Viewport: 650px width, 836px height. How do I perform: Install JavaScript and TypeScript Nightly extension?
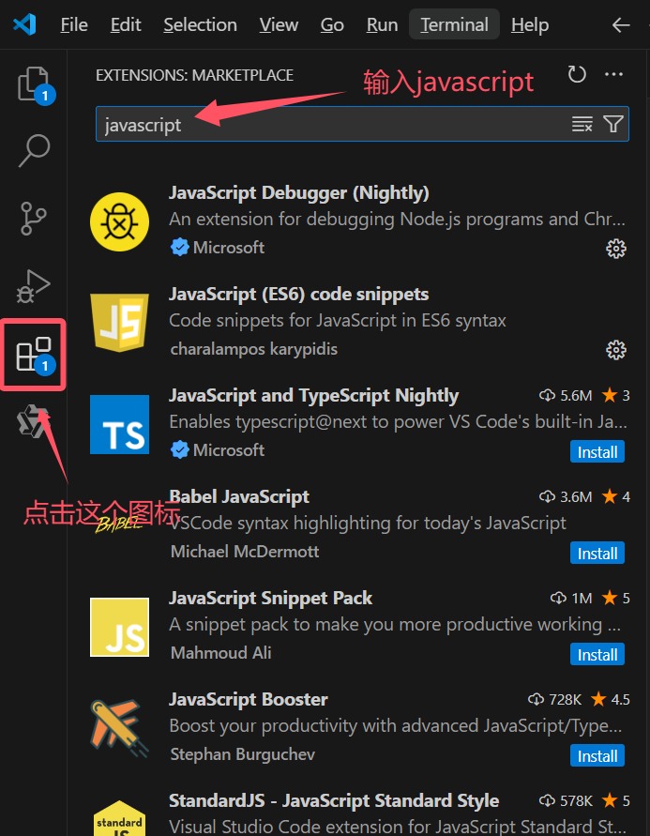[x=597, y=452]
